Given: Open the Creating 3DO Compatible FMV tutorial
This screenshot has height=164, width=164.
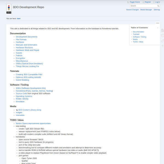Looking at the screenshot, I should [29, 75].
